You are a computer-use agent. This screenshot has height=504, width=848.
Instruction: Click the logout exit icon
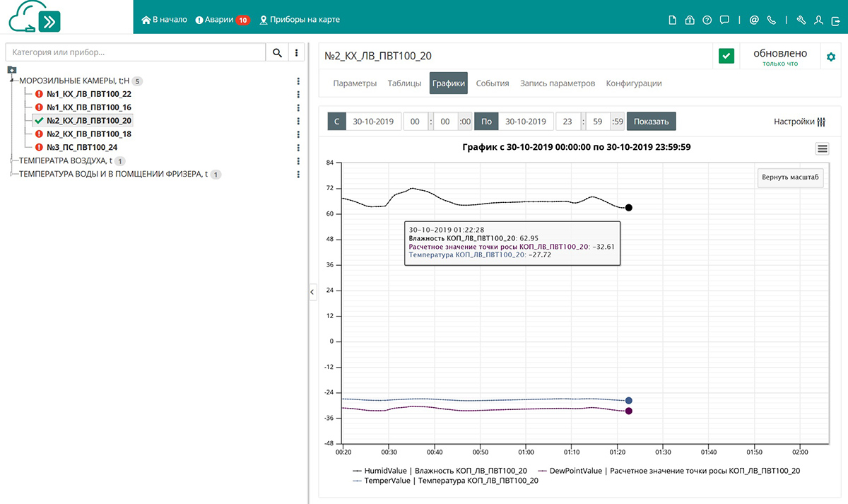point(835,20)
